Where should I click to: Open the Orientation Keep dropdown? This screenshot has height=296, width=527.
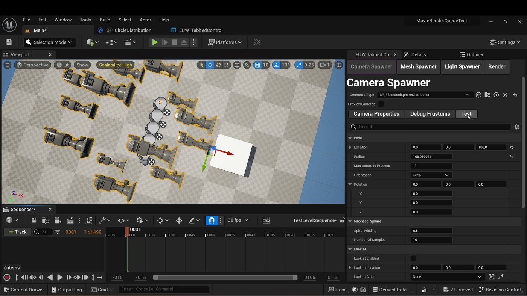pyautogui.click(x=431, y=175)
